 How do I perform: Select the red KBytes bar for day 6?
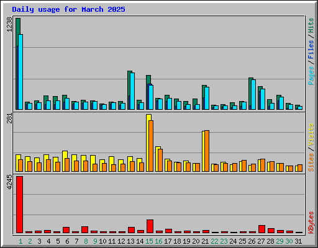click(66, 230)
